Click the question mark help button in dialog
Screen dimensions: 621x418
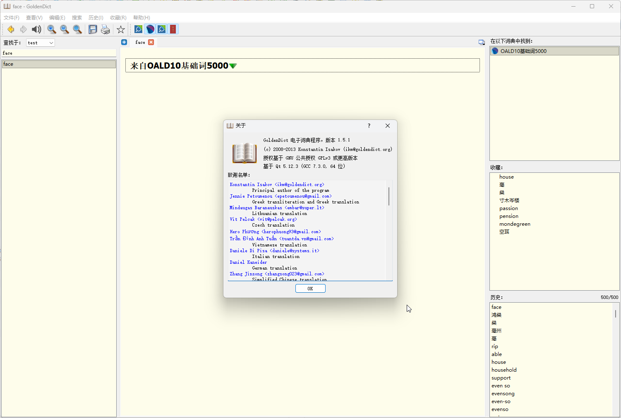(x=369, y=126)
